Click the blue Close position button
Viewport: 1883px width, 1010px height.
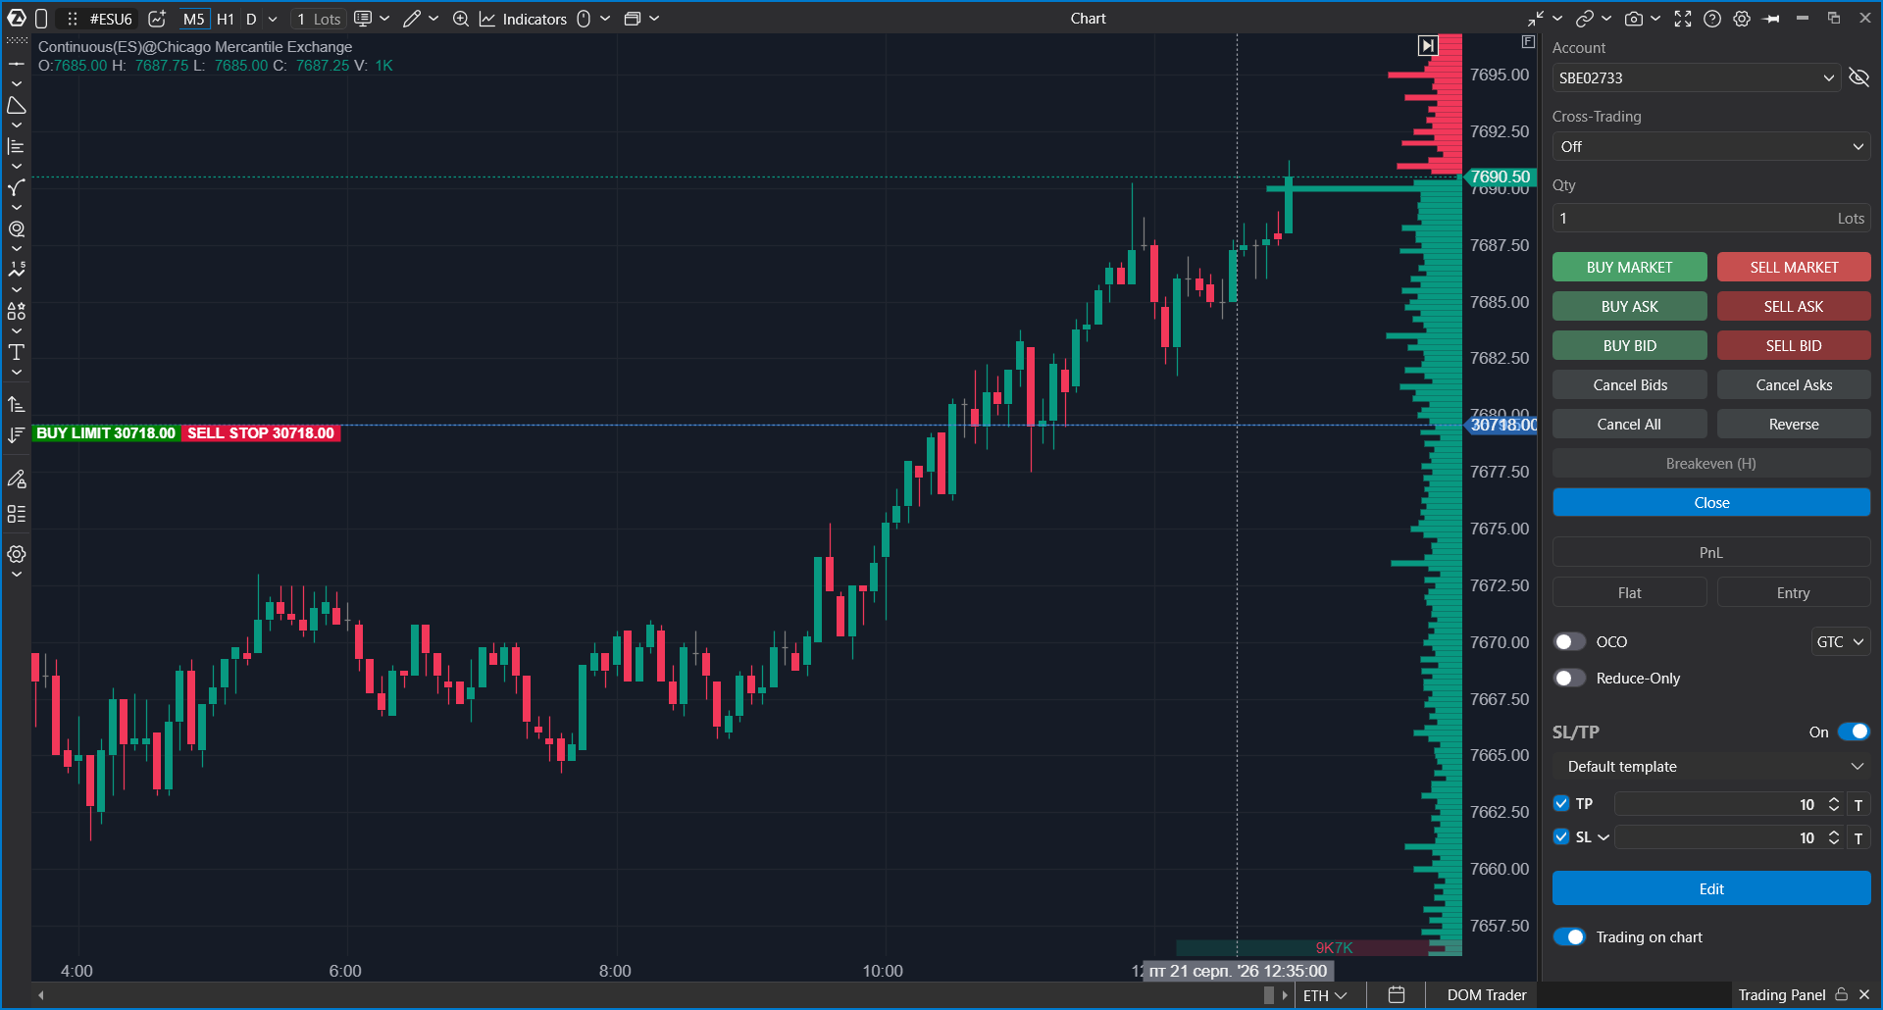pyautogui.click(x=1711, y=502)
